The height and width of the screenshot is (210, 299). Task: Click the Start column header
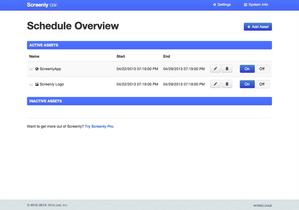tap(121, 56)
